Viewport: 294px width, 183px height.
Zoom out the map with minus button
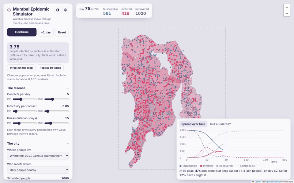click(287, 13)
